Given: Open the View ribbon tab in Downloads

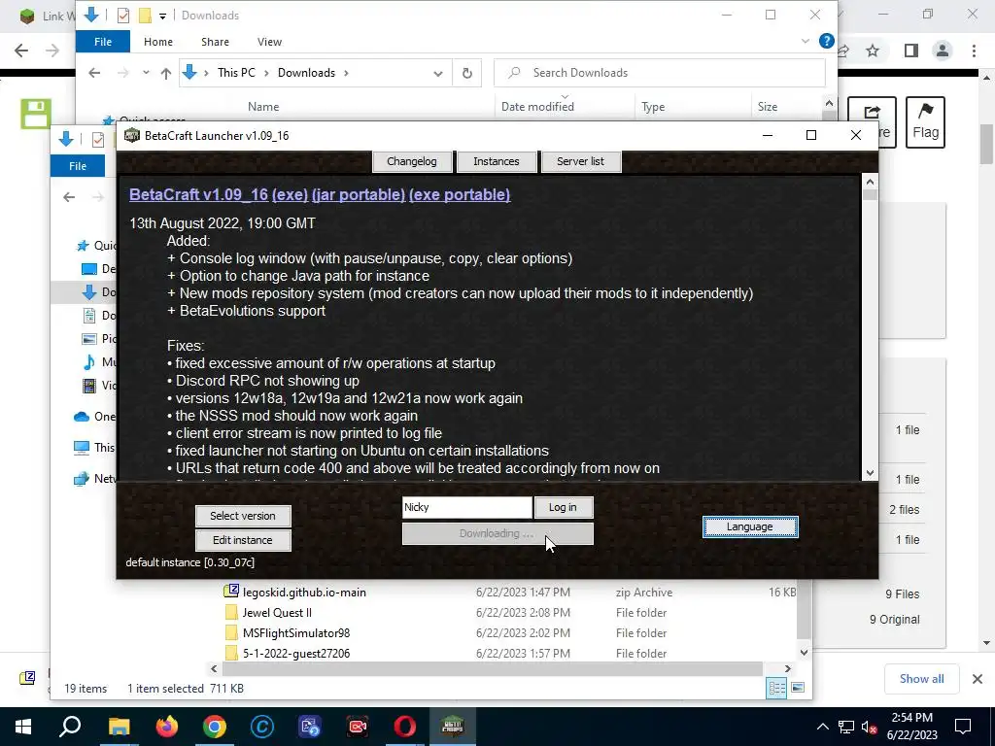Looking at the screenshot, I should click(270, 41).
